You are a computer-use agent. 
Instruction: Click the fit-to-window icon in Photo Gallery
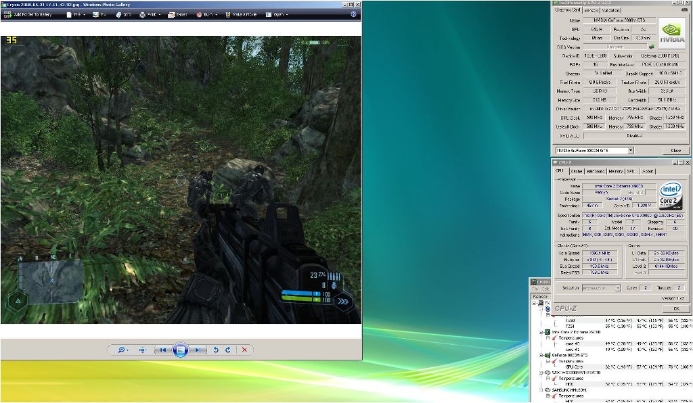142,350
